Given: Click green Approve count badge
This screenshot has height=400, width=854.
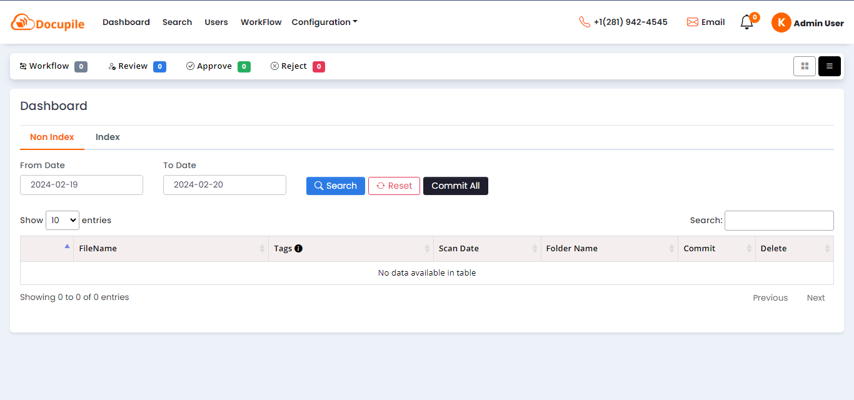Looking at the screenshot, I should coord(244,67).
